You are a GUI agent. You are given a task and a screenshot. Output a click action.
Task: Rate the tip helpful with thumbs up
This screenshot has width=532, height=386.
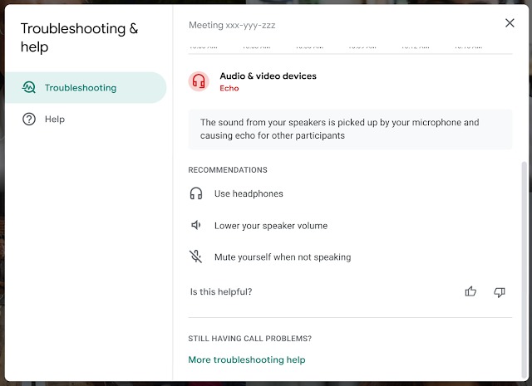[471, 291]
